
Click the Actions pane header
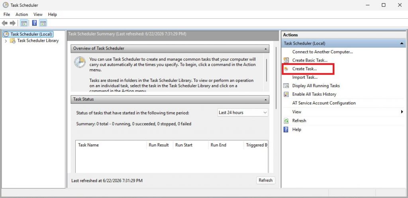[x=343, y=35]
